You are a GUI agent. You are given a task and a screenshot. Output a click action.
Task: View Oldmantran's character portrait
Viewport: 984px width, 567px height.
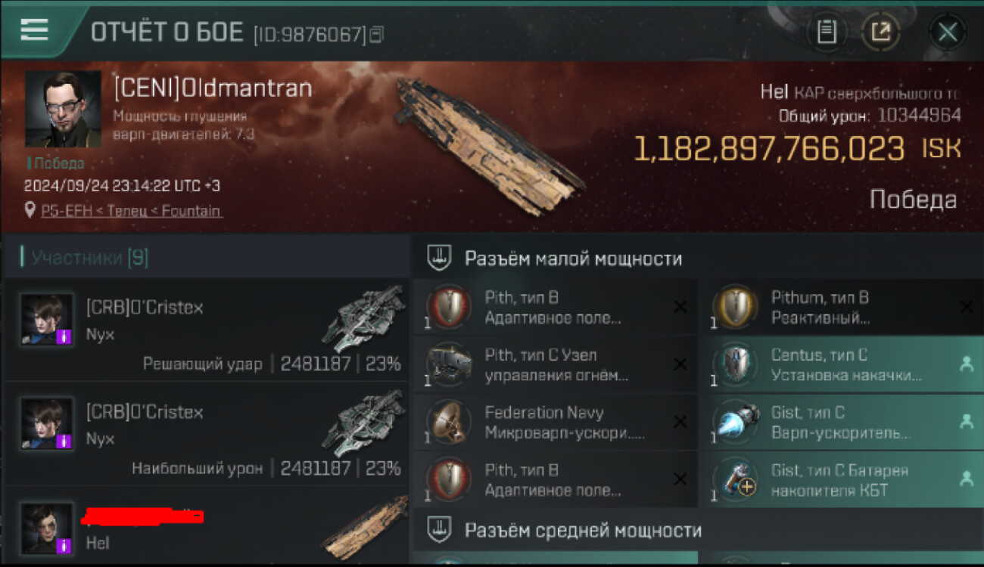point(63,110)
